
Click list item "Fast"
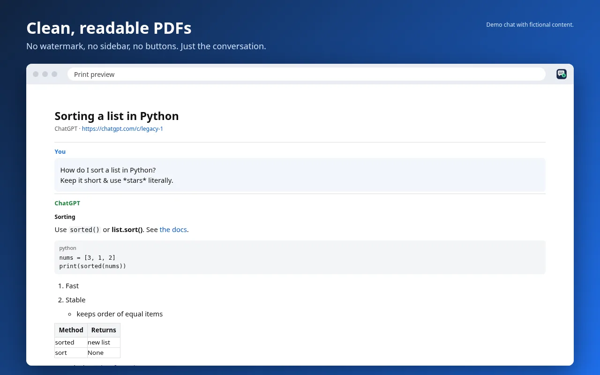point(72,286)
